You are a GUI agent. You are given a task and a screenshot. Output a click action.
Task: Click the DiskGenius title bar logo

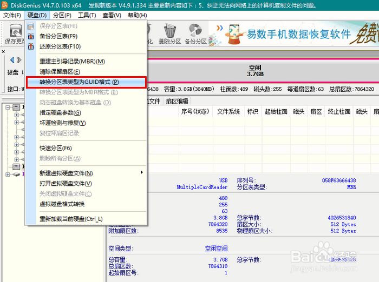coord(4,5)
